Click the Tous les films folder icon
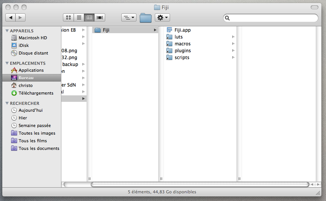The width and height of the screenshot is (326, 201). (14, 141)
